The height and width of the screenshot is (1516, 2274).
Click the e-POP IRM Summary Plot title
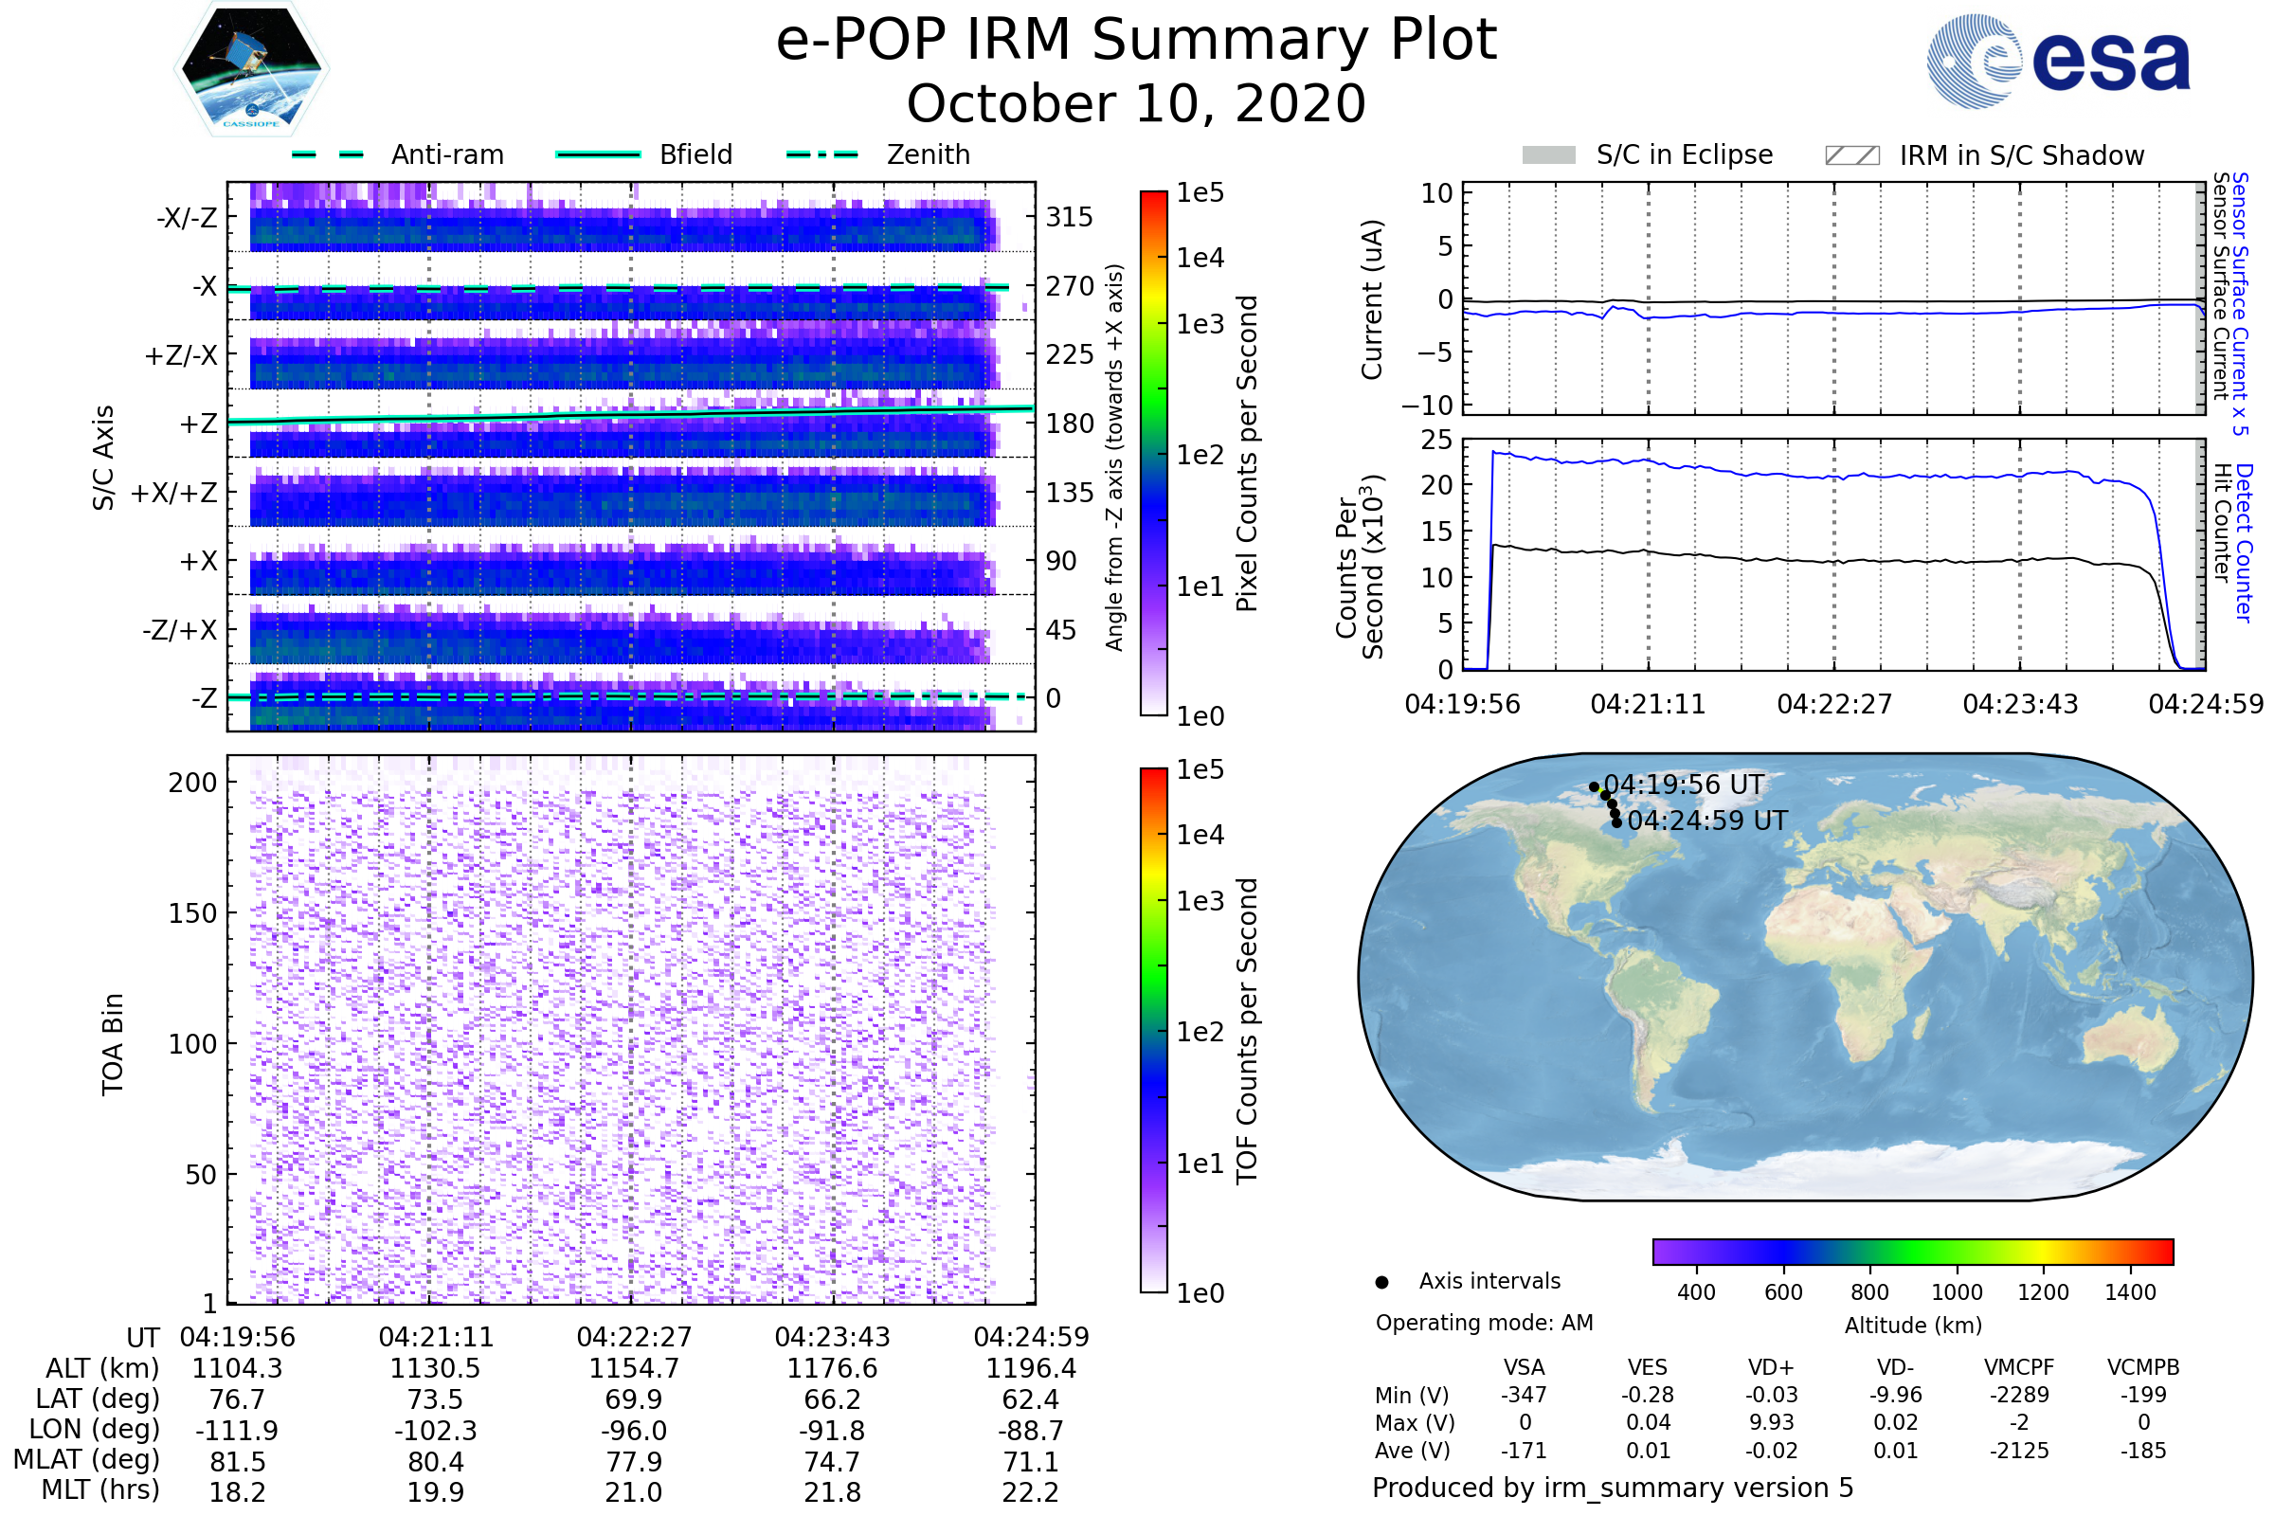(x=1136, y=41)
